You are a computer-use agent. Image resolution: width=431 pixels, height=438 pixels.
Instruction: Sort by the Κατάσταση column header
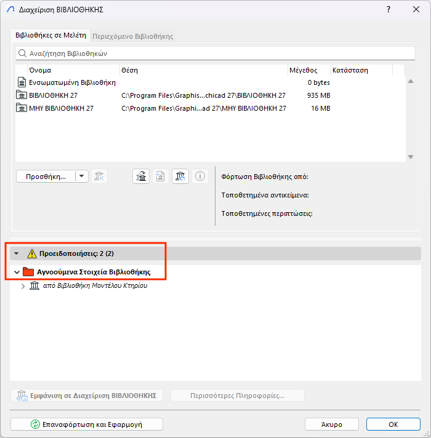pos(361,70)
